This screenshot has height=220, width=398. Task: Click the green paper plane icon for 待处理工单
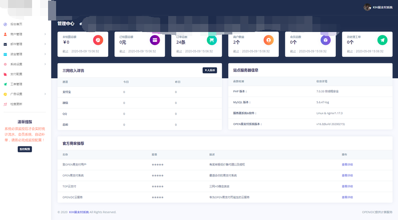click(382, 39)
